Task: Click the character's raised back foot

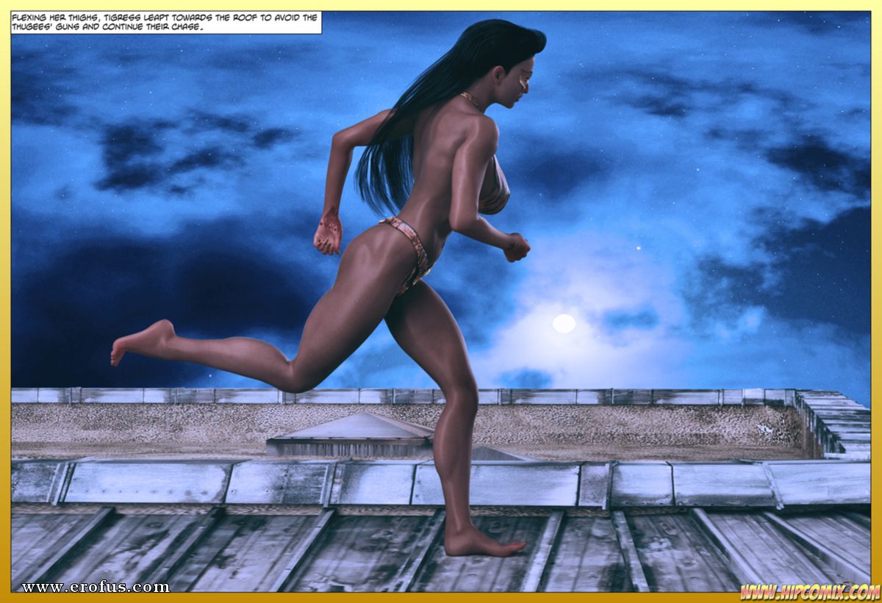Action: pos(140,343)
